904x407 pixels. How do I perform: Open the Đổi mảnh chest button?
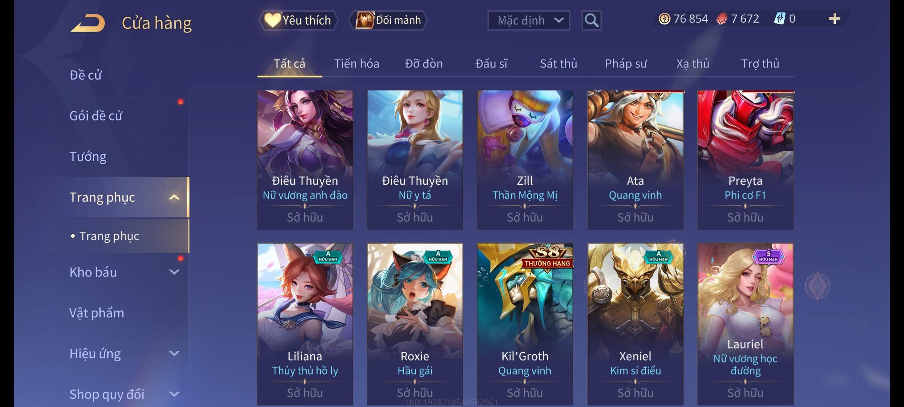tap(388, 20)
